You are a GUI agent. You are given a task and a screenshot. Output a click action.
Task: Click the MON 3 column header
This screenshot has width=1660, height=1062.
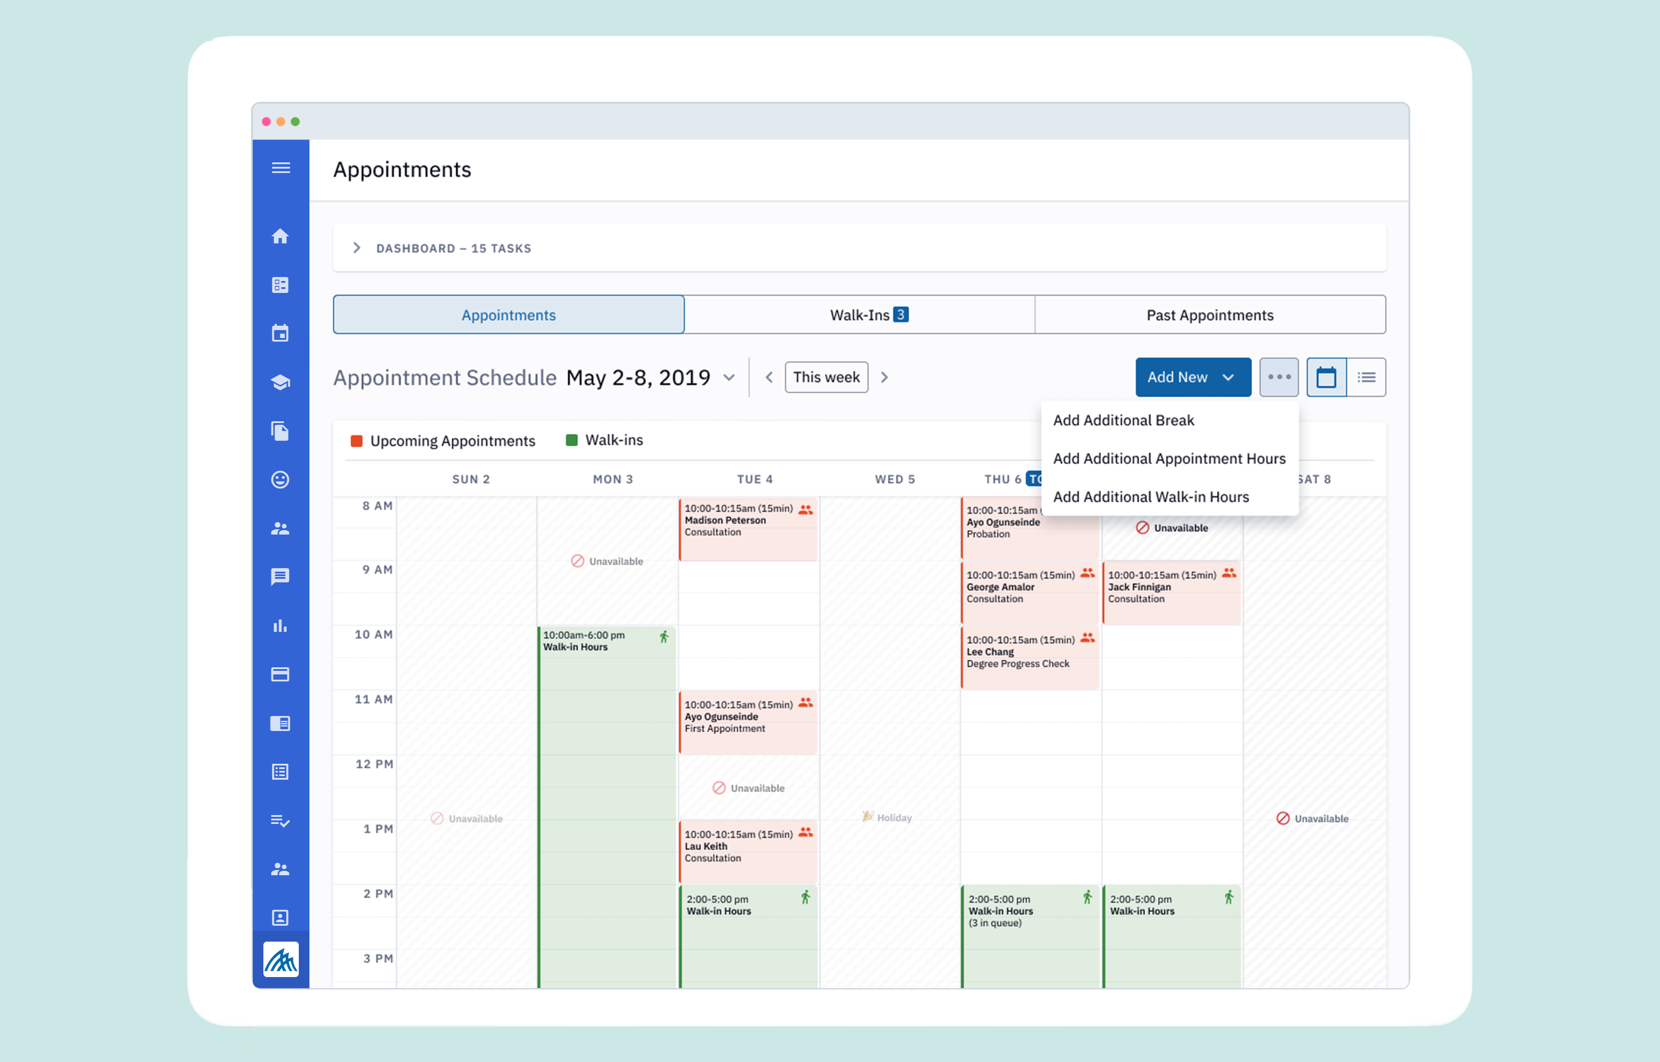[x=612, y=479]
